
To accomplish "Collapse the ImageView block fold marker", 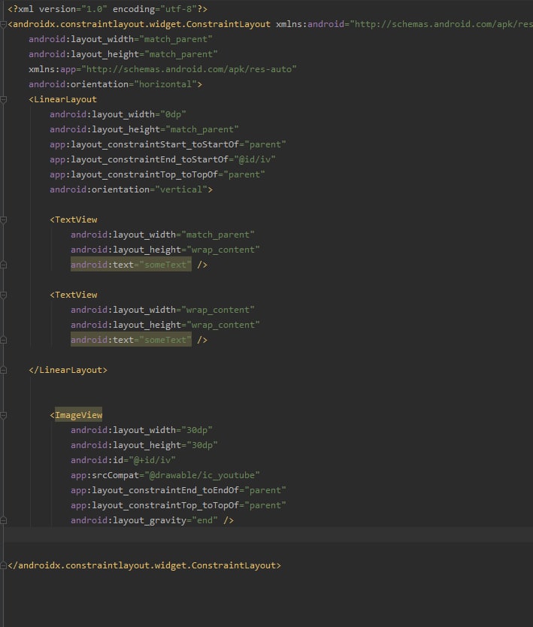I will click(x=3, y=415).
